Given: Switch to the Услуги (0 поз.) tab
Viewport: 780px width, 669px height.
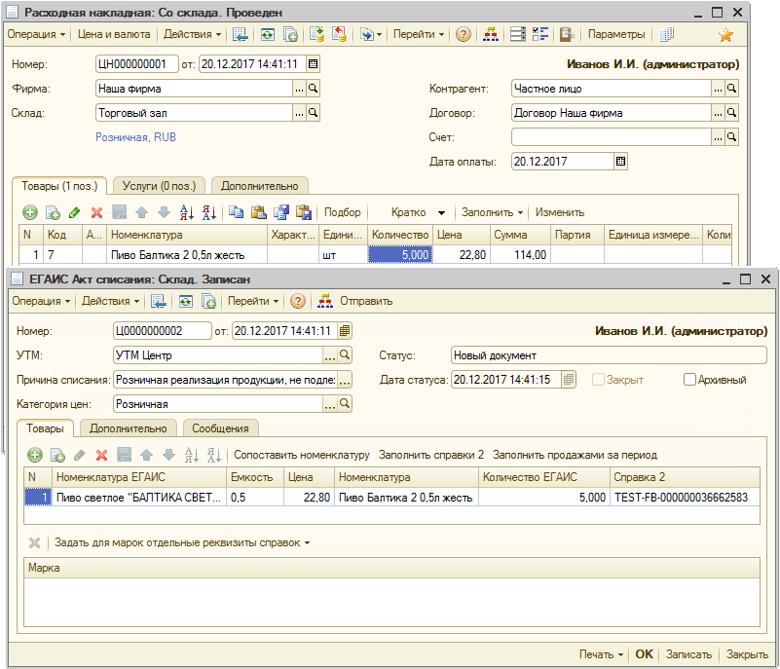Looking at the screenshot, I should 160,186.
